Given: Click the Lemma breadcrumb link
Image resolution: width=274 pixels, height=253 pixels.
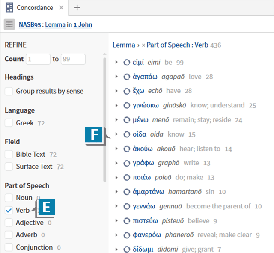Looking at the screenshot, I should (x=123, y=45).
